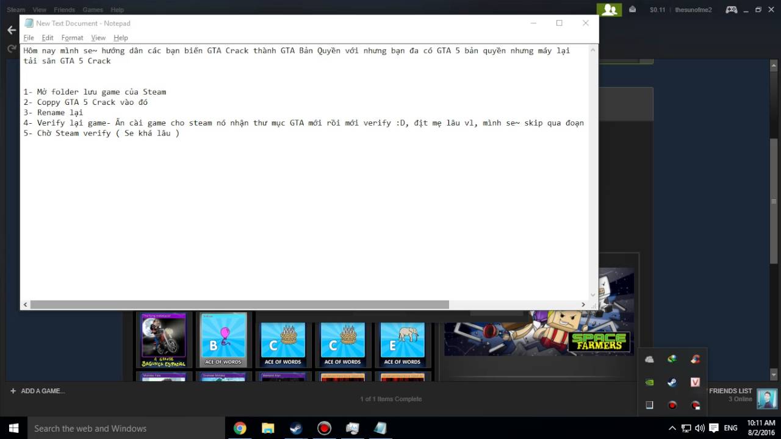Open File Explorer from the taskbar
The width and height of the screenshot is (781, 439).
[268, 428]
